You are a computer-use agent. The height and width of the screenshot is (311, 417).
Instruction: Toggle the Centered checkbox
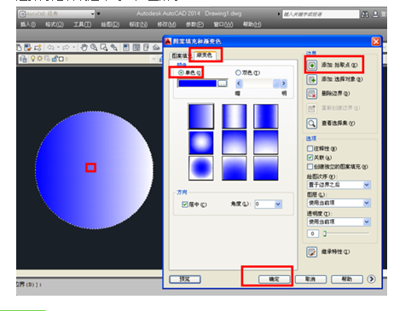coord(185,204)
